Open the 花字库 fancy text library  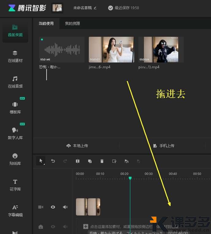click(x=15, y=185)
